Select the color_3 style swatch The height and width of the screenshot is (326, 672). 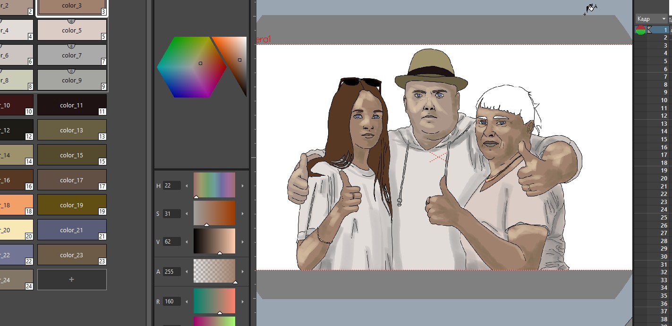point(72,6)
